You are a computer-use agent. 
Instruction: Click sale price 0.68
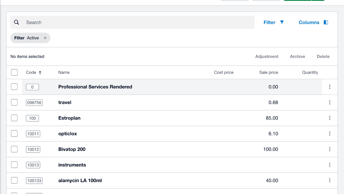[x=273, y=102]
